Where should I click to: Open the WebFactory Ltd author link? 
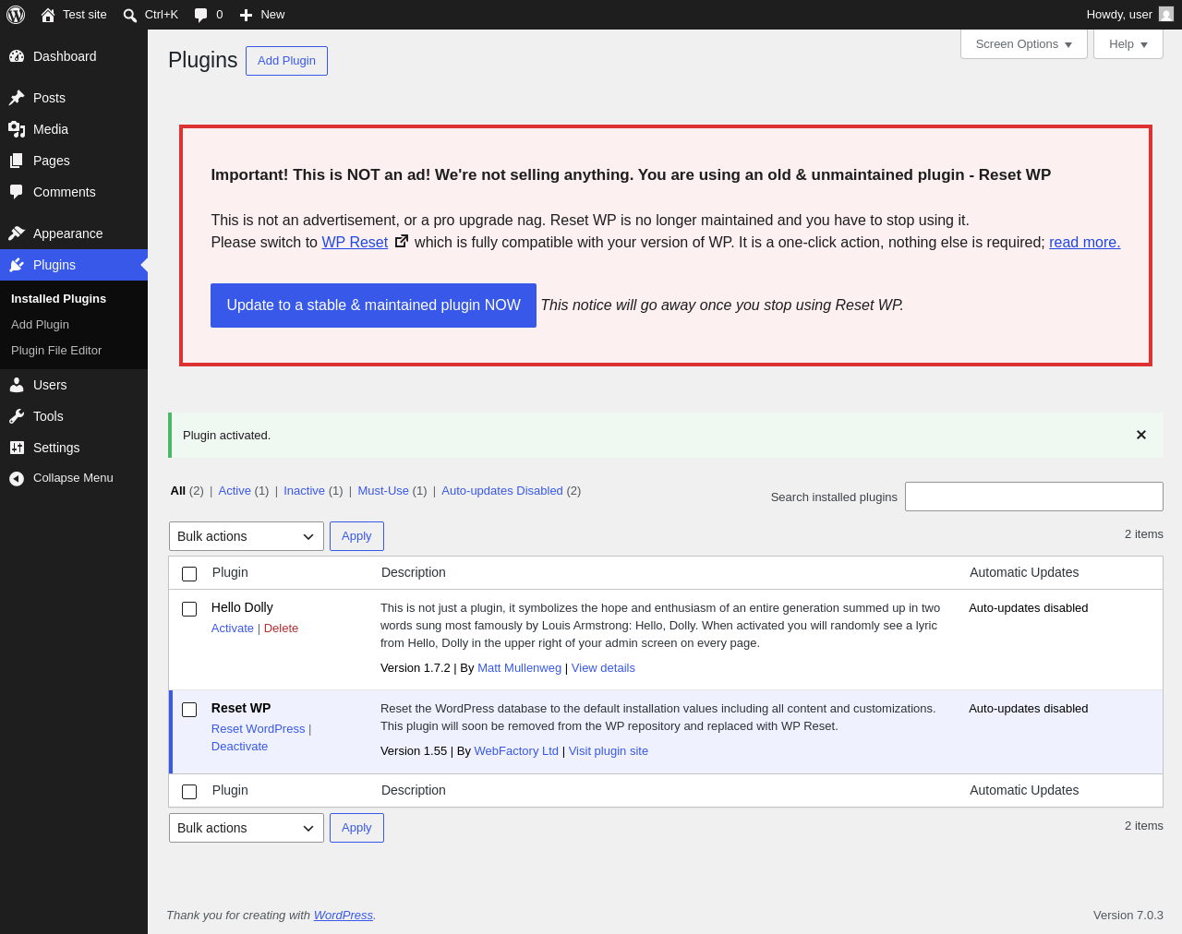[x=516, y=751]
